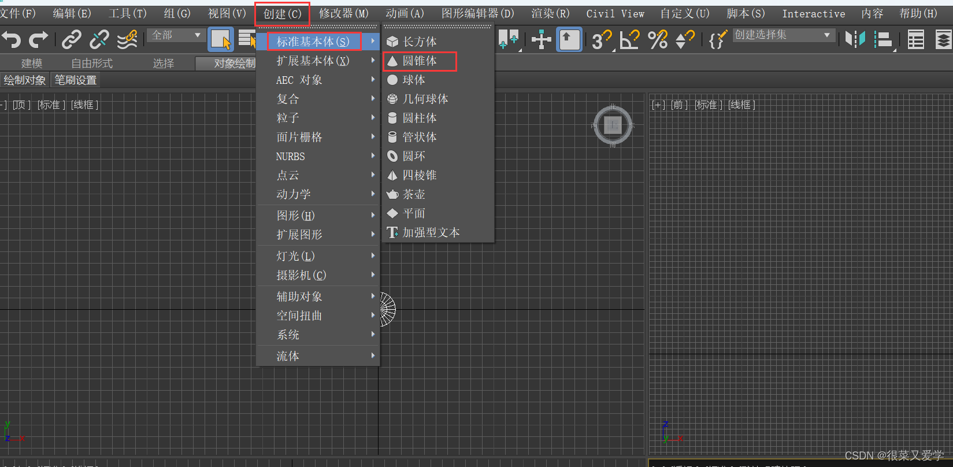Open the 流体 fluids menu item
The image size is (953, 467).
point(318,356)
